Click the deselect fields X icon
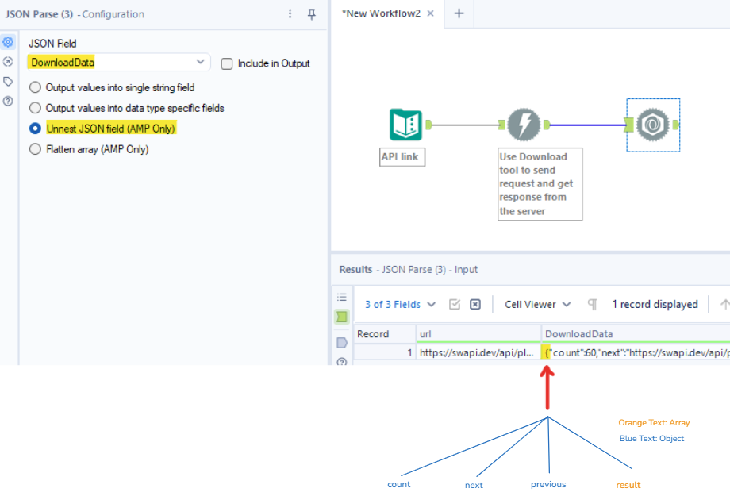The image size is (730, 496). 474,304
